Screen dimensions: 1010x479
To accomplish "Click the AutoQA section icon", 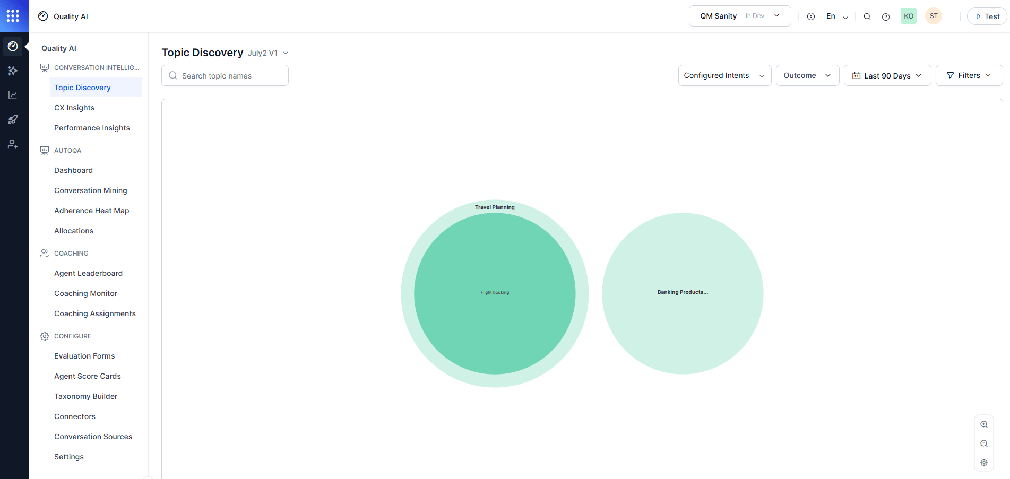I will click(x=45, y=151).
